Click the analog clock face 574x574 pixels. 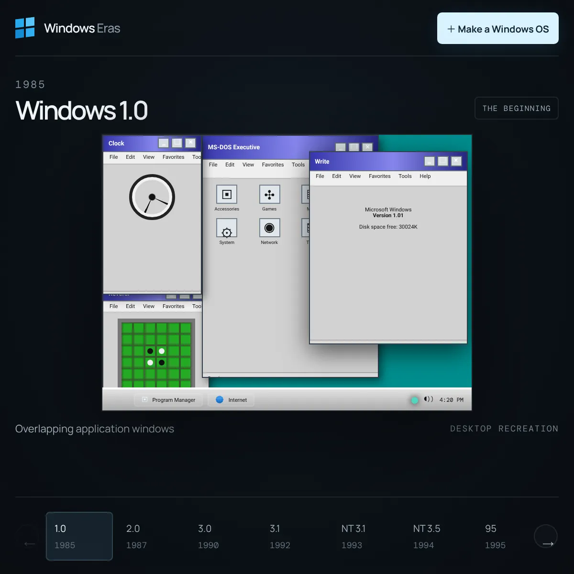[152, 197]
